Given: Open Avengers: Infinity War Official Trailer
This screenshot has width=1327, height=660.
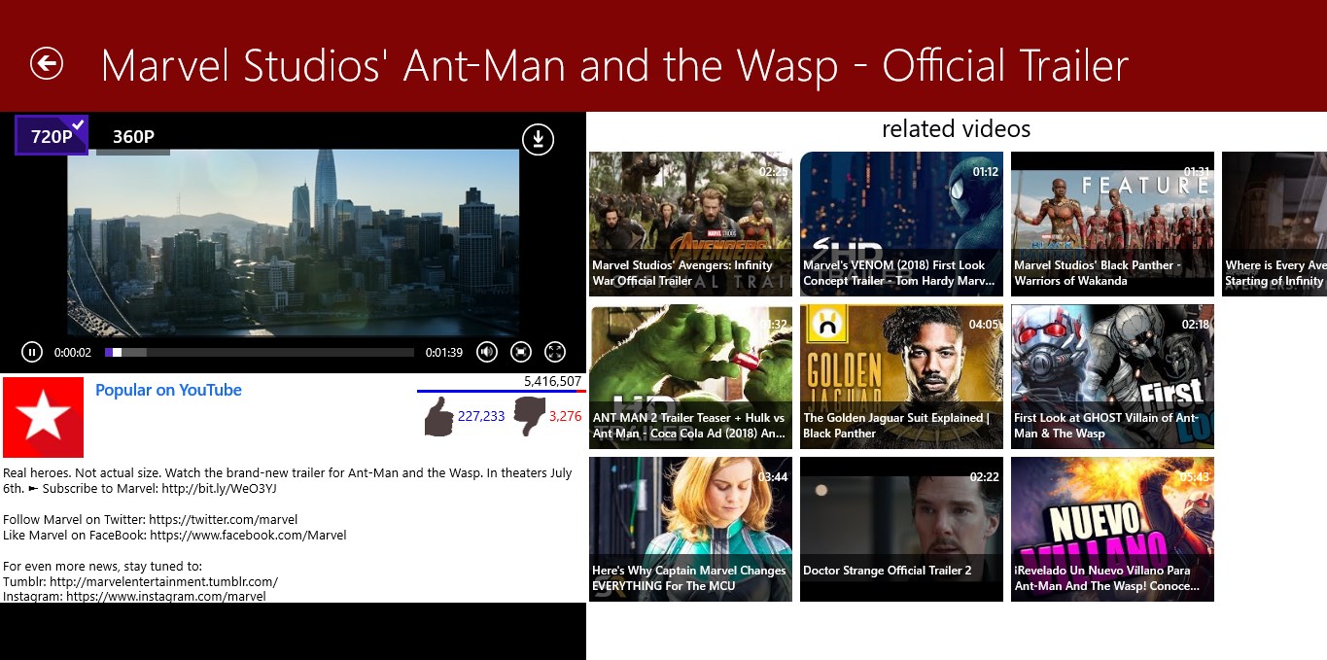Looking at the screenshot, I should 690,224.
